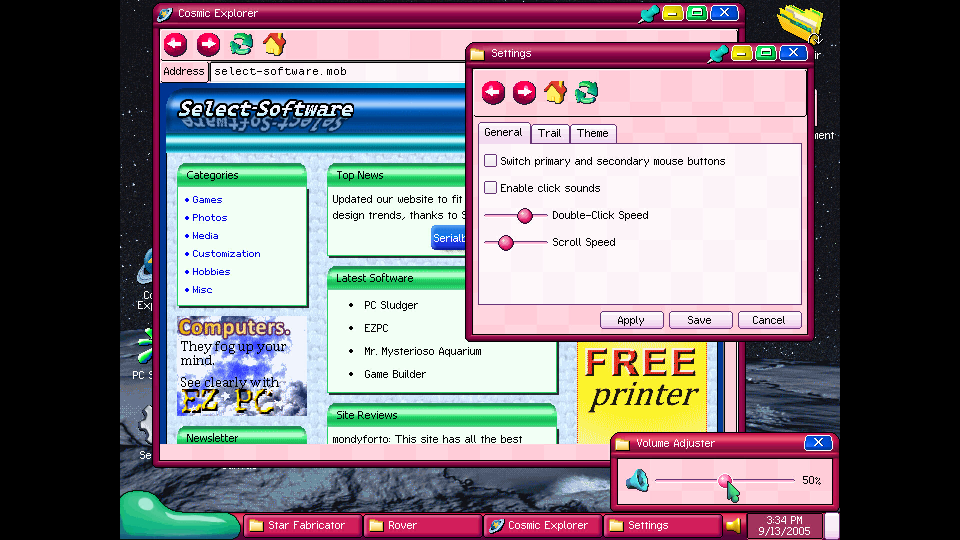Select the General tab in Settings

pos(503,132)
